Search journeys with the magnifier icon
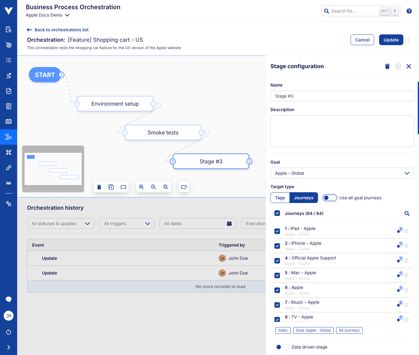This screenshot has width=419, height=355. [x=407, y=213]
